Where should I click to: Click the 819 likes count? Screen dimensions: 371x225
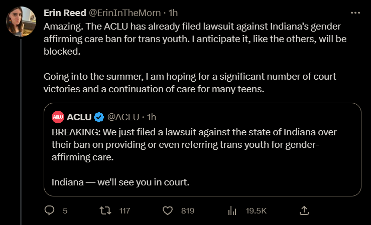[187, 211]
